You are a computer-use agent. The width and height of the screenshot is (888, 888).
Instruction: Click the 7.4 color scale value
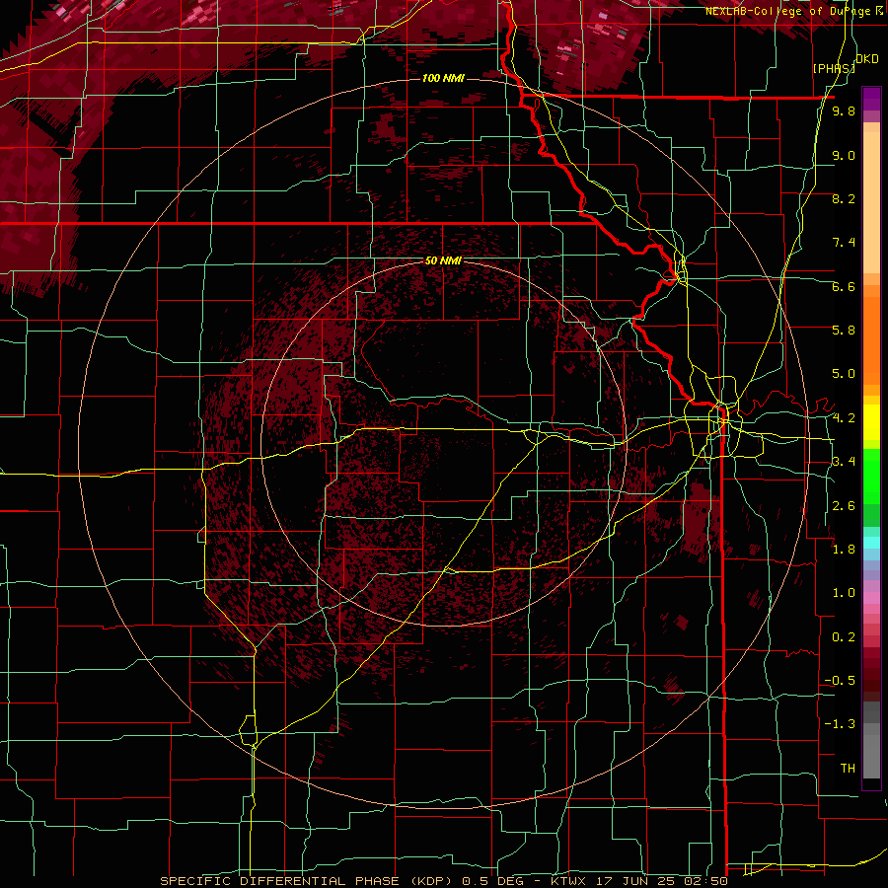(x=844, y=243)
